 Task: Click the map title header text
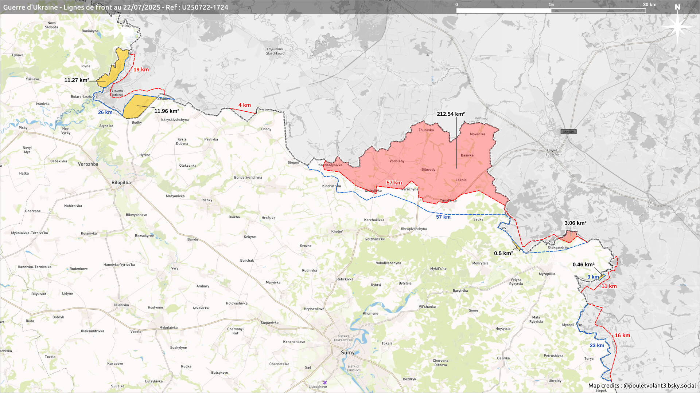pos(116,7)
